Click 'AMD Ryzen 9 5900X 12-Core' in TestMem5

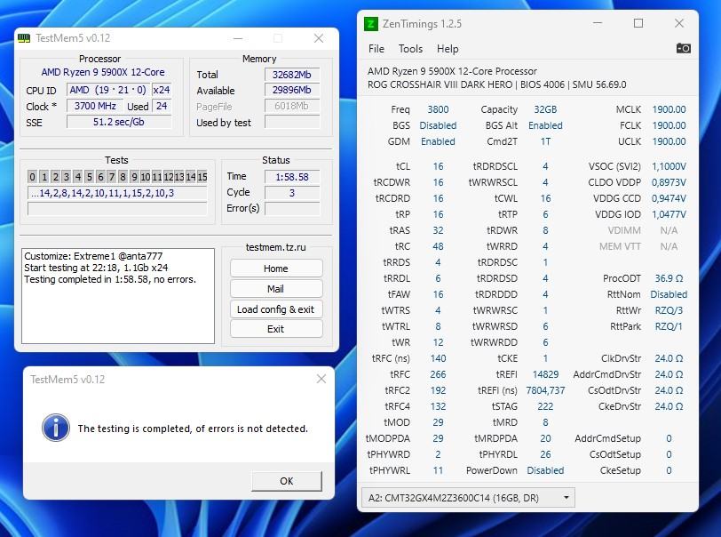coord(103,72)
